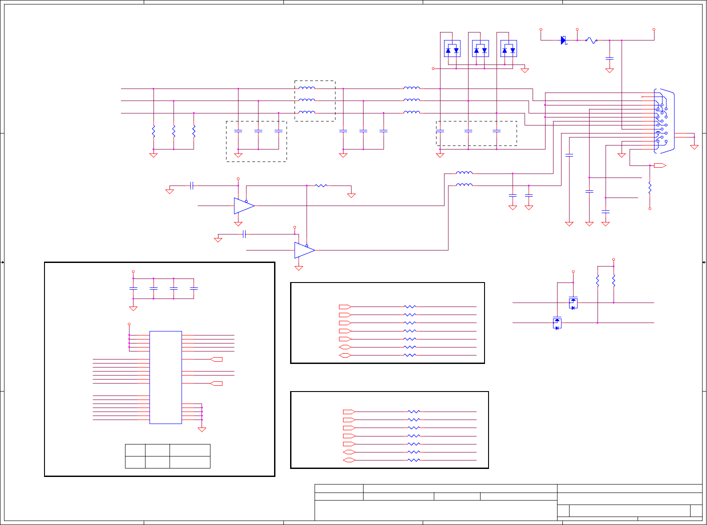The height and width of the screenshot is (525, 707).
Task: Click top resistor in upper resistor-bank box
Action: [x=410, y=307]
